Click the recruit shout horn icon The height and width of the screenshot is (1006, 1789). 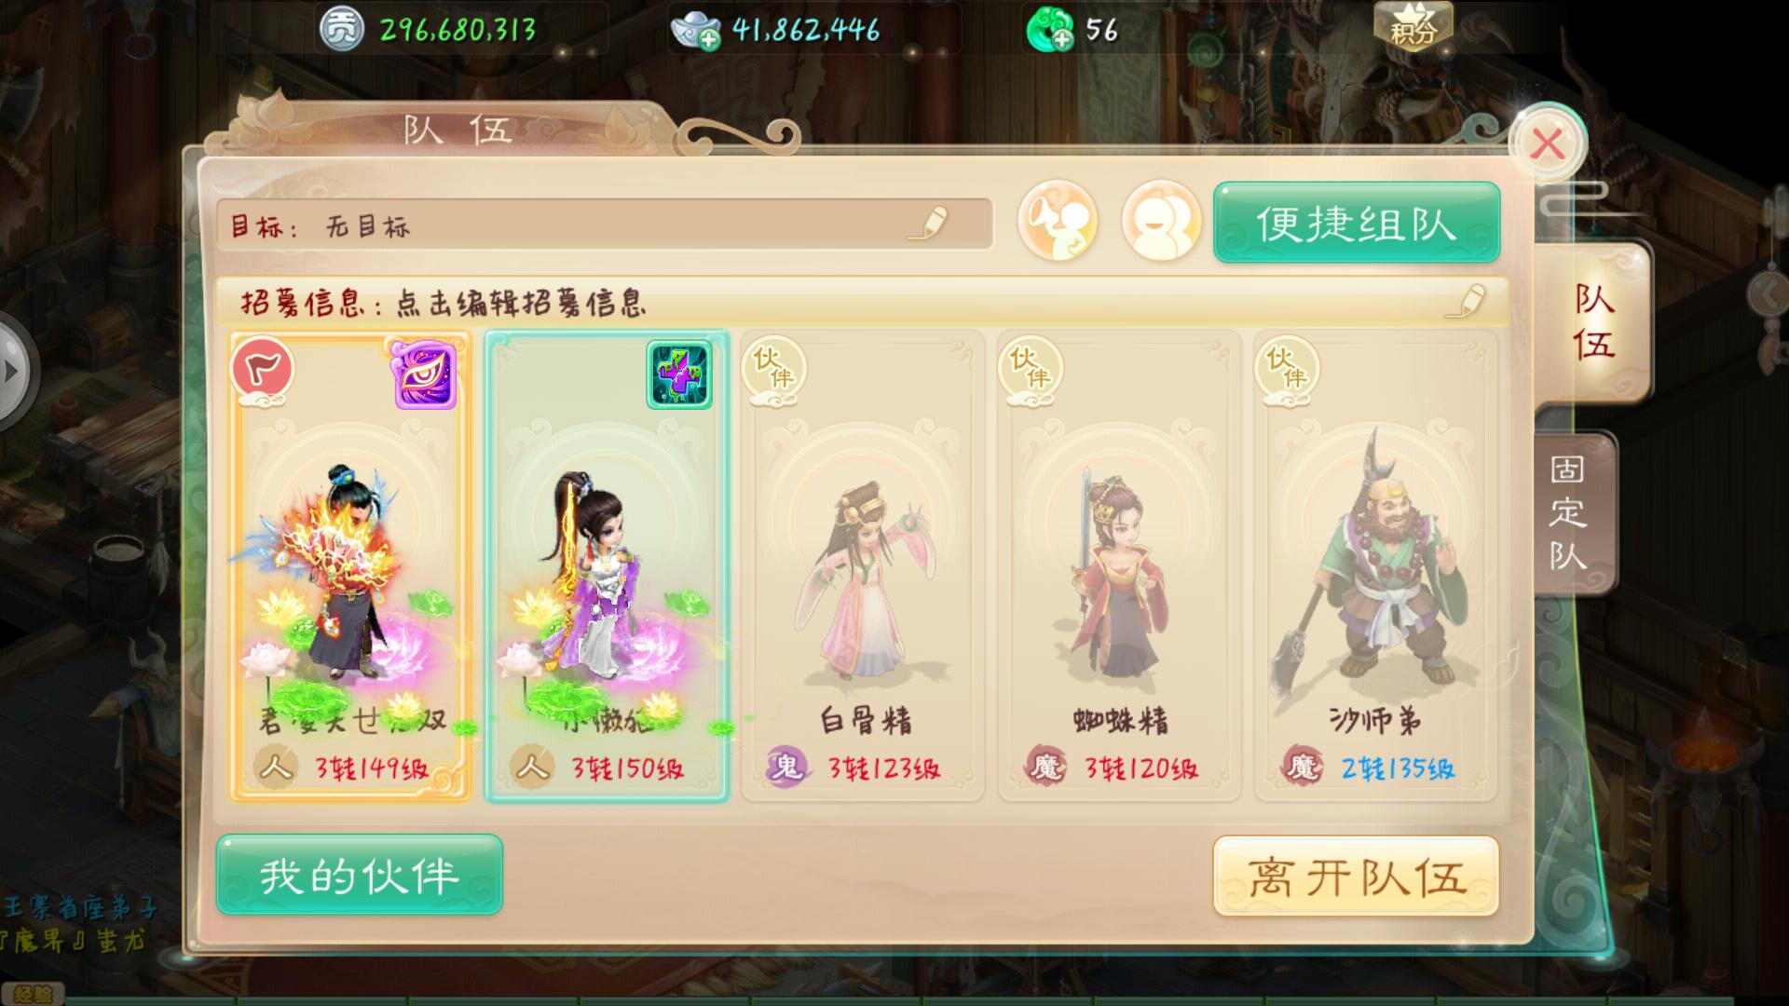coord(1058,221)
